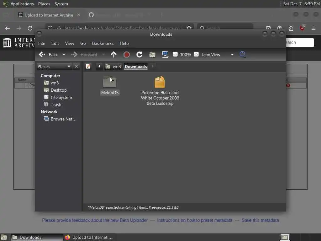
Task: Click the clock showing Sat Dec 7
Action: pos(301,4)
